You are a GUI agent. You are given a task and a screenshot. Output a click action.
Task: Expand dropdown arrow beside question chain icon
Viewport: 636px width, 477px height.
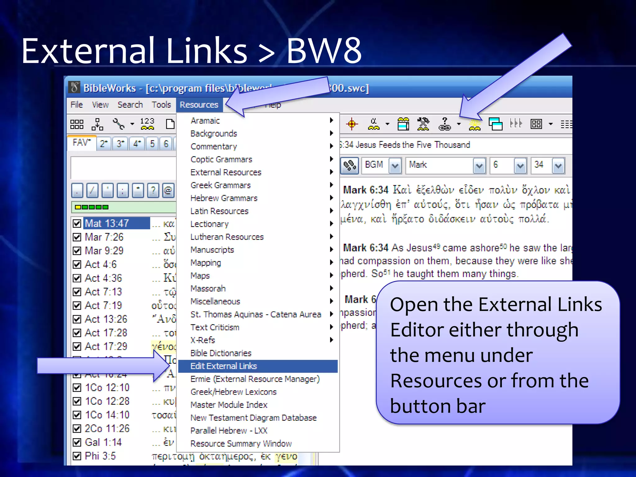(x=459, y=124)
